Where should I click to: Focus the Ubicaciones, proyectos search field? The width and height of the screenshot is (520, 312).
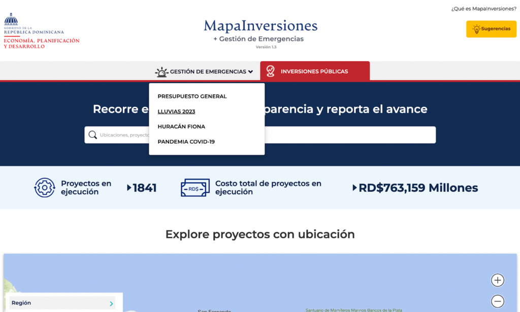260,135
